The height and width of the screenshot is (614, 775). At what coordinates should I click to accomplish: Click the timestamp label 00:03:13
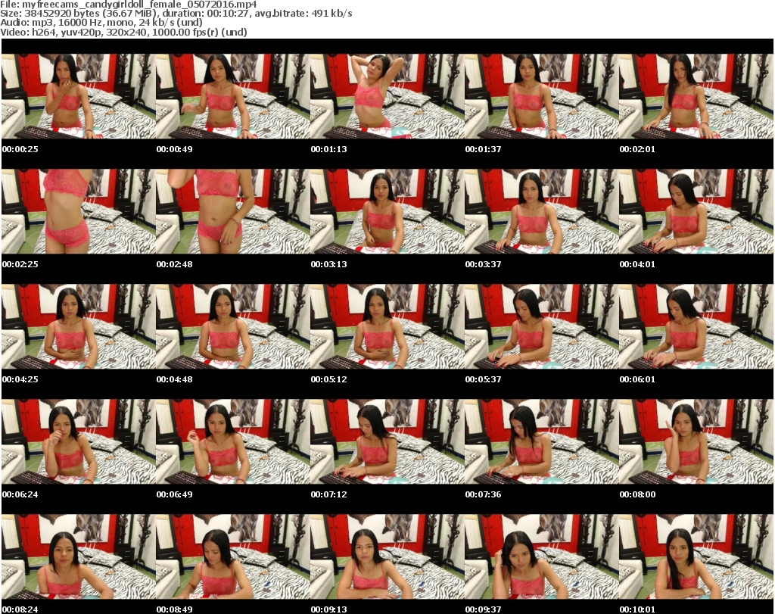[328, 264]
